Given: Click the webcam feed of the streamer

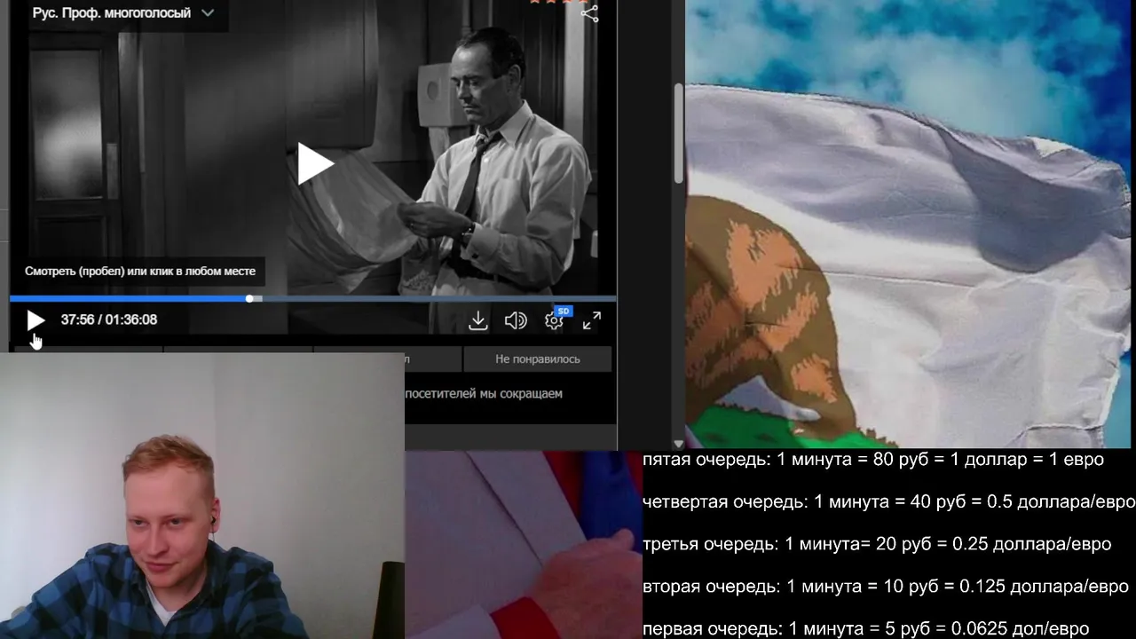Looking at the screenshot, I should (202, 496).
